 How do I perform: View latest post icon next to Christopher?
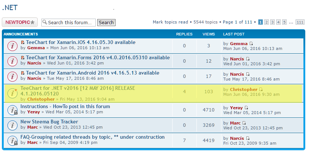tap(261, 89)
